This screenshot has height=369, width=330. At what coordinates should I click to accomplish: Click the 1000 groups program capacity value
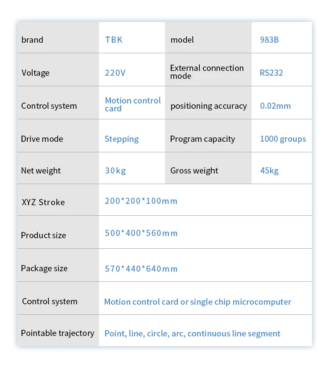pyautogui.click(x=282, y=139)
